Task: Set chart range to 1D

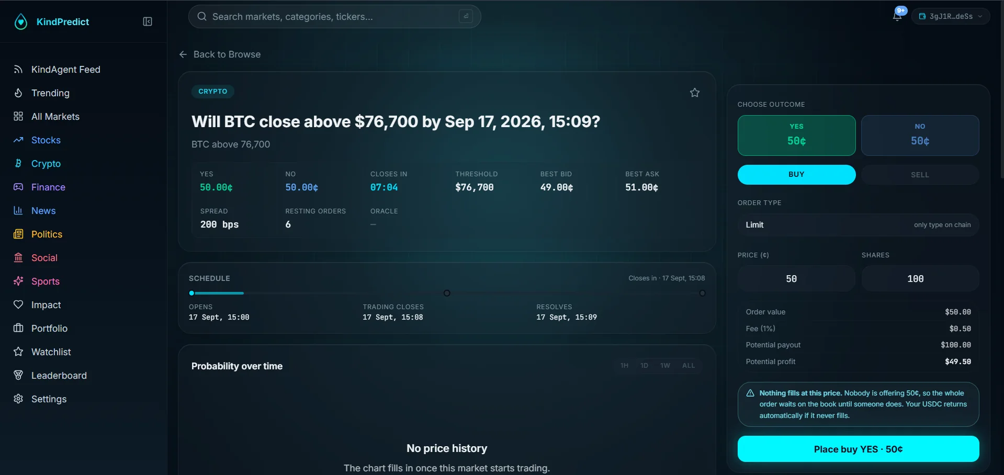Action: click(644, 366)
